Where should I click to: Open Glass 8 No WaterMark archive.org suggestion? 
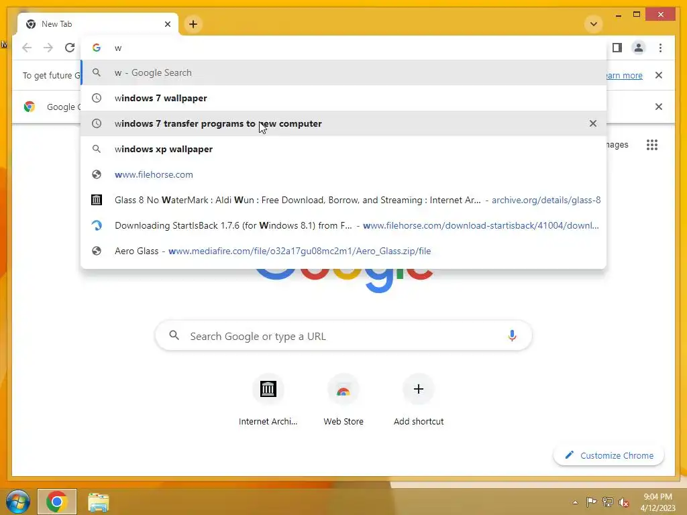344,200
